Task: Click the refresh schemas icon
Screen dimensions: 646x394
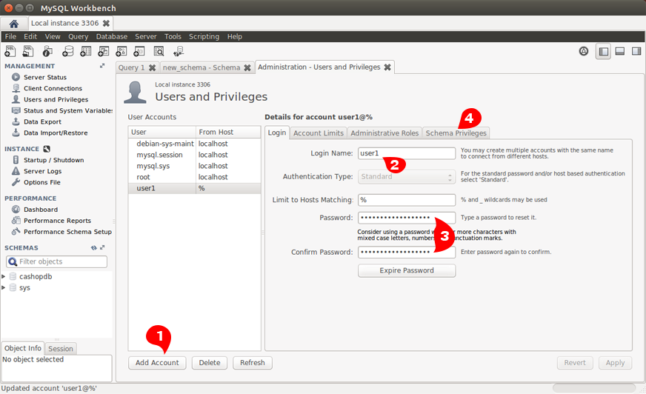Action: (x=94, y=247)
